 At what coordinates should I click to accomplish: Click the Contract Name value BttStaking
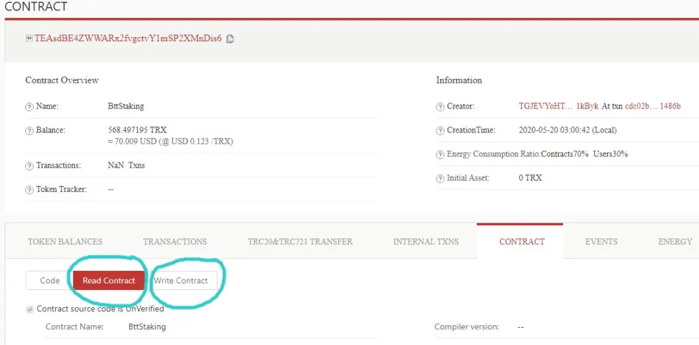coord(147,326)
